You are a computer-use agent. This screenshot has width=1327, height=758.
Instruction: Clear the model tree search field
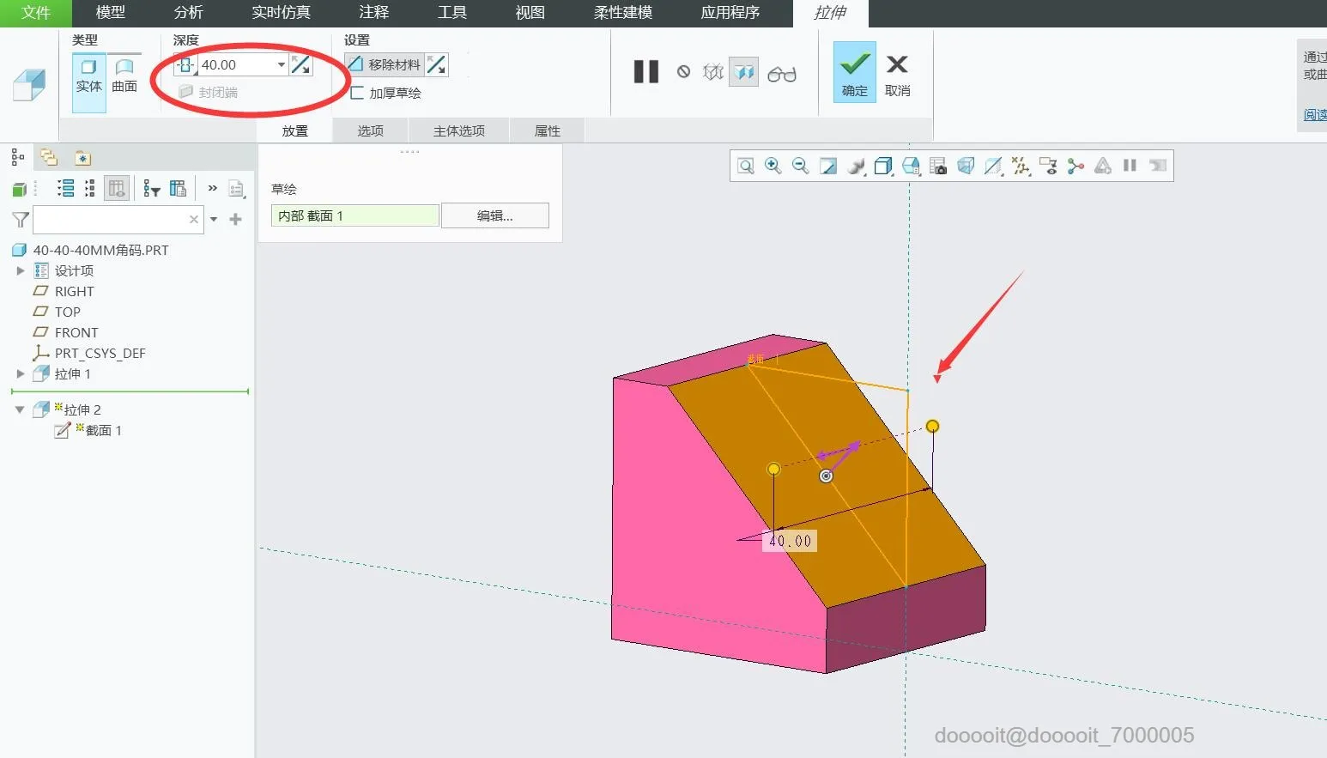click(194, 220)
